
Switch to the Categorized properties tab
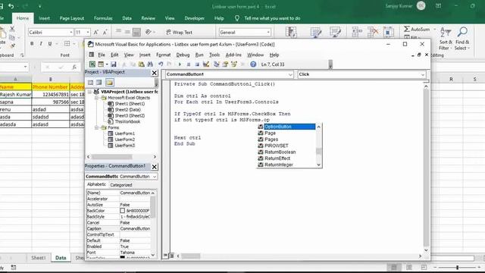pos(121,185)
